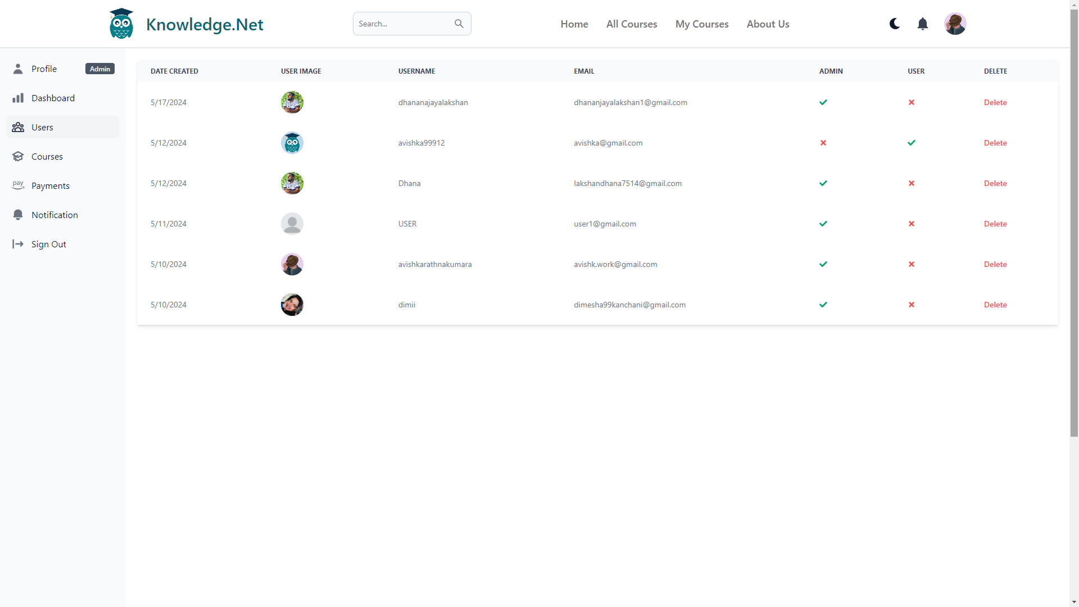Click Delete for avishkarathnakumara
1079x607 pixels.
pyautogui.click(x=995, y=264)
